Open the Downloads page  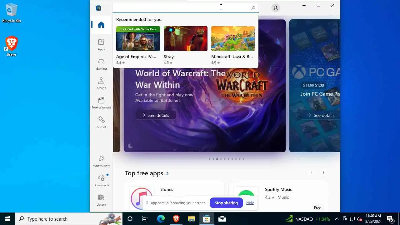[101, 181]
